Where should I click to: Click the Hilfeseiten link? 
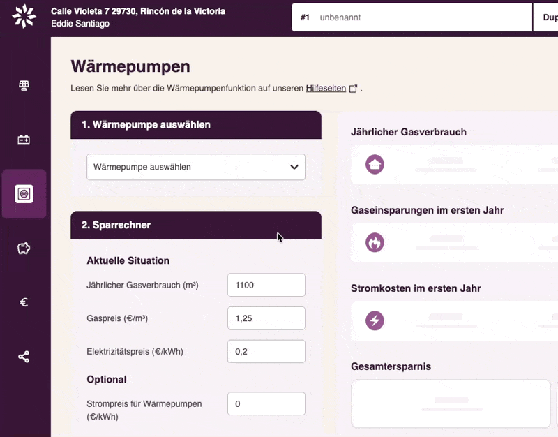point(326,89)
